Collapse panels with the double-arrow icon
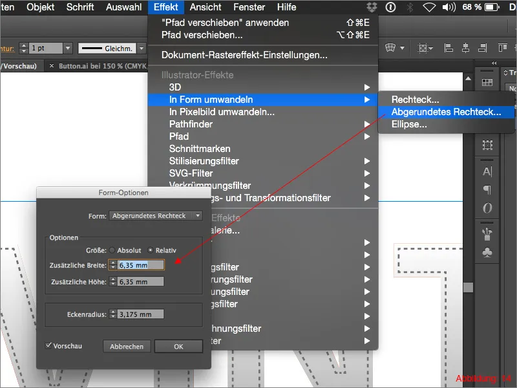 point(494,63)
